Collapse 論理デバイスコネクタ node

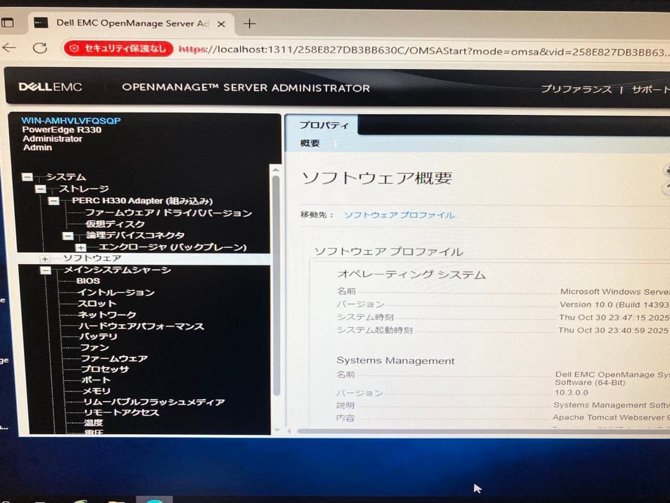pyautogui.click(x=68, y=236)
